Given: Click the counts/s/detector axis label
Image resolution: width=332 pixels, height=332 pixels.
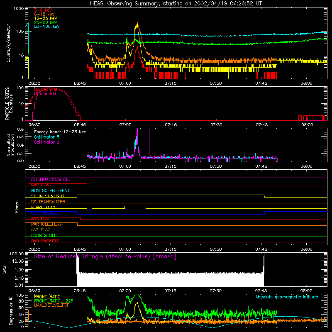Looking at the screenshot, I should tap(8, 43).
